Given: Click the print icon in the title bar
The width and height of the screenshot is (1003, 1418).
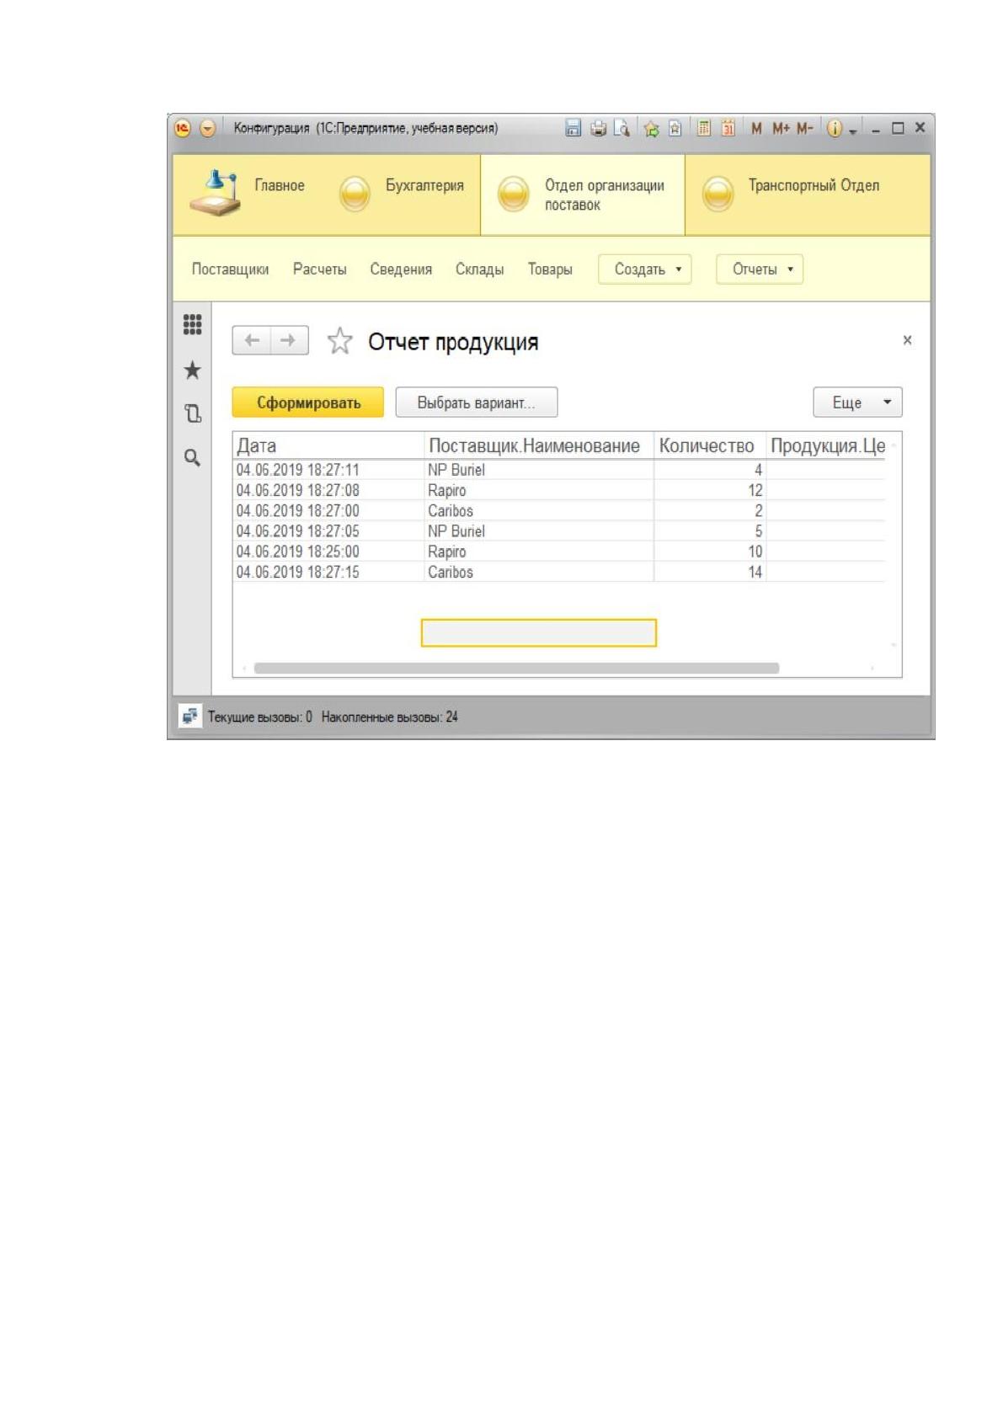Looking at the screenshot, I should click(598, 128).
